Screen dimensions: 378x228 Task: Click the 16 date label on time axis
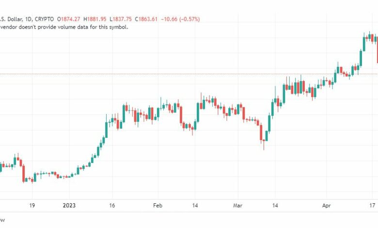point(112,206)
